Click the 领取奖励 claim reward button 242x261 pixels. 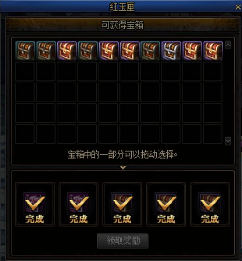(123, 241)
